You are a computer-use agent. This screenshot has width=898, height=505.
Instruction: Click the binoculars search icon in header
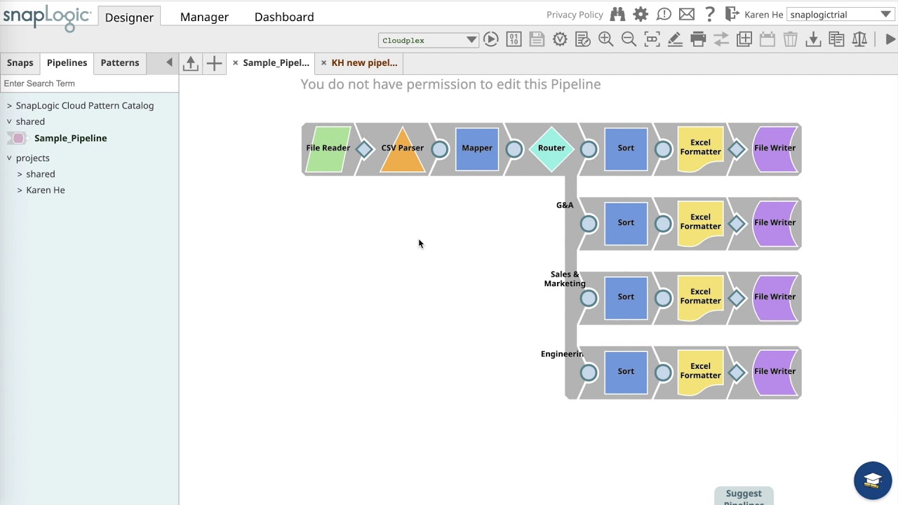617,14
